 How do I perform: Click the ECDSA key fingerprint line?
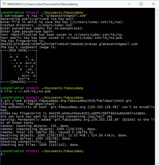point(74,113)
